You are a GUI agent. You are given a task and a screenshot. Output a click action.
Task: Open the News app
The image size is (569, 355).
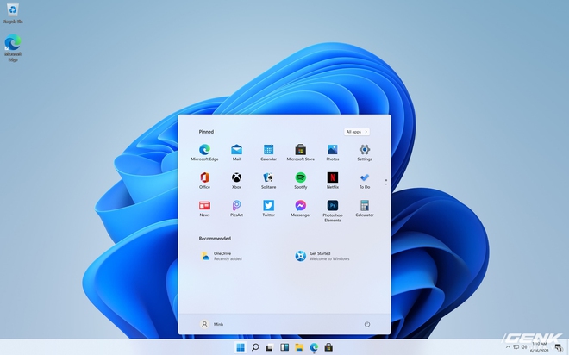[x=204, y=209]
